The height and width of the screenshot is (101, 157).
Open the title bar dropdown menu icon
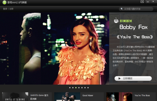142,2
